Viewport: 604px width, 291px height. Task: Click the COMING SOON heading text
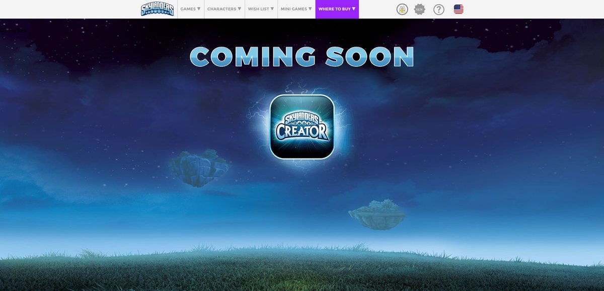coord(302,56)
